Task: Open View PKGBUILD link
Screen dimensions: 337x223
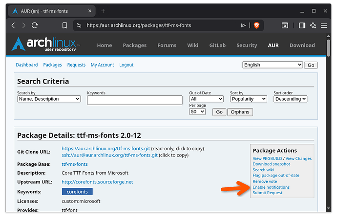Action: (267, 158)
